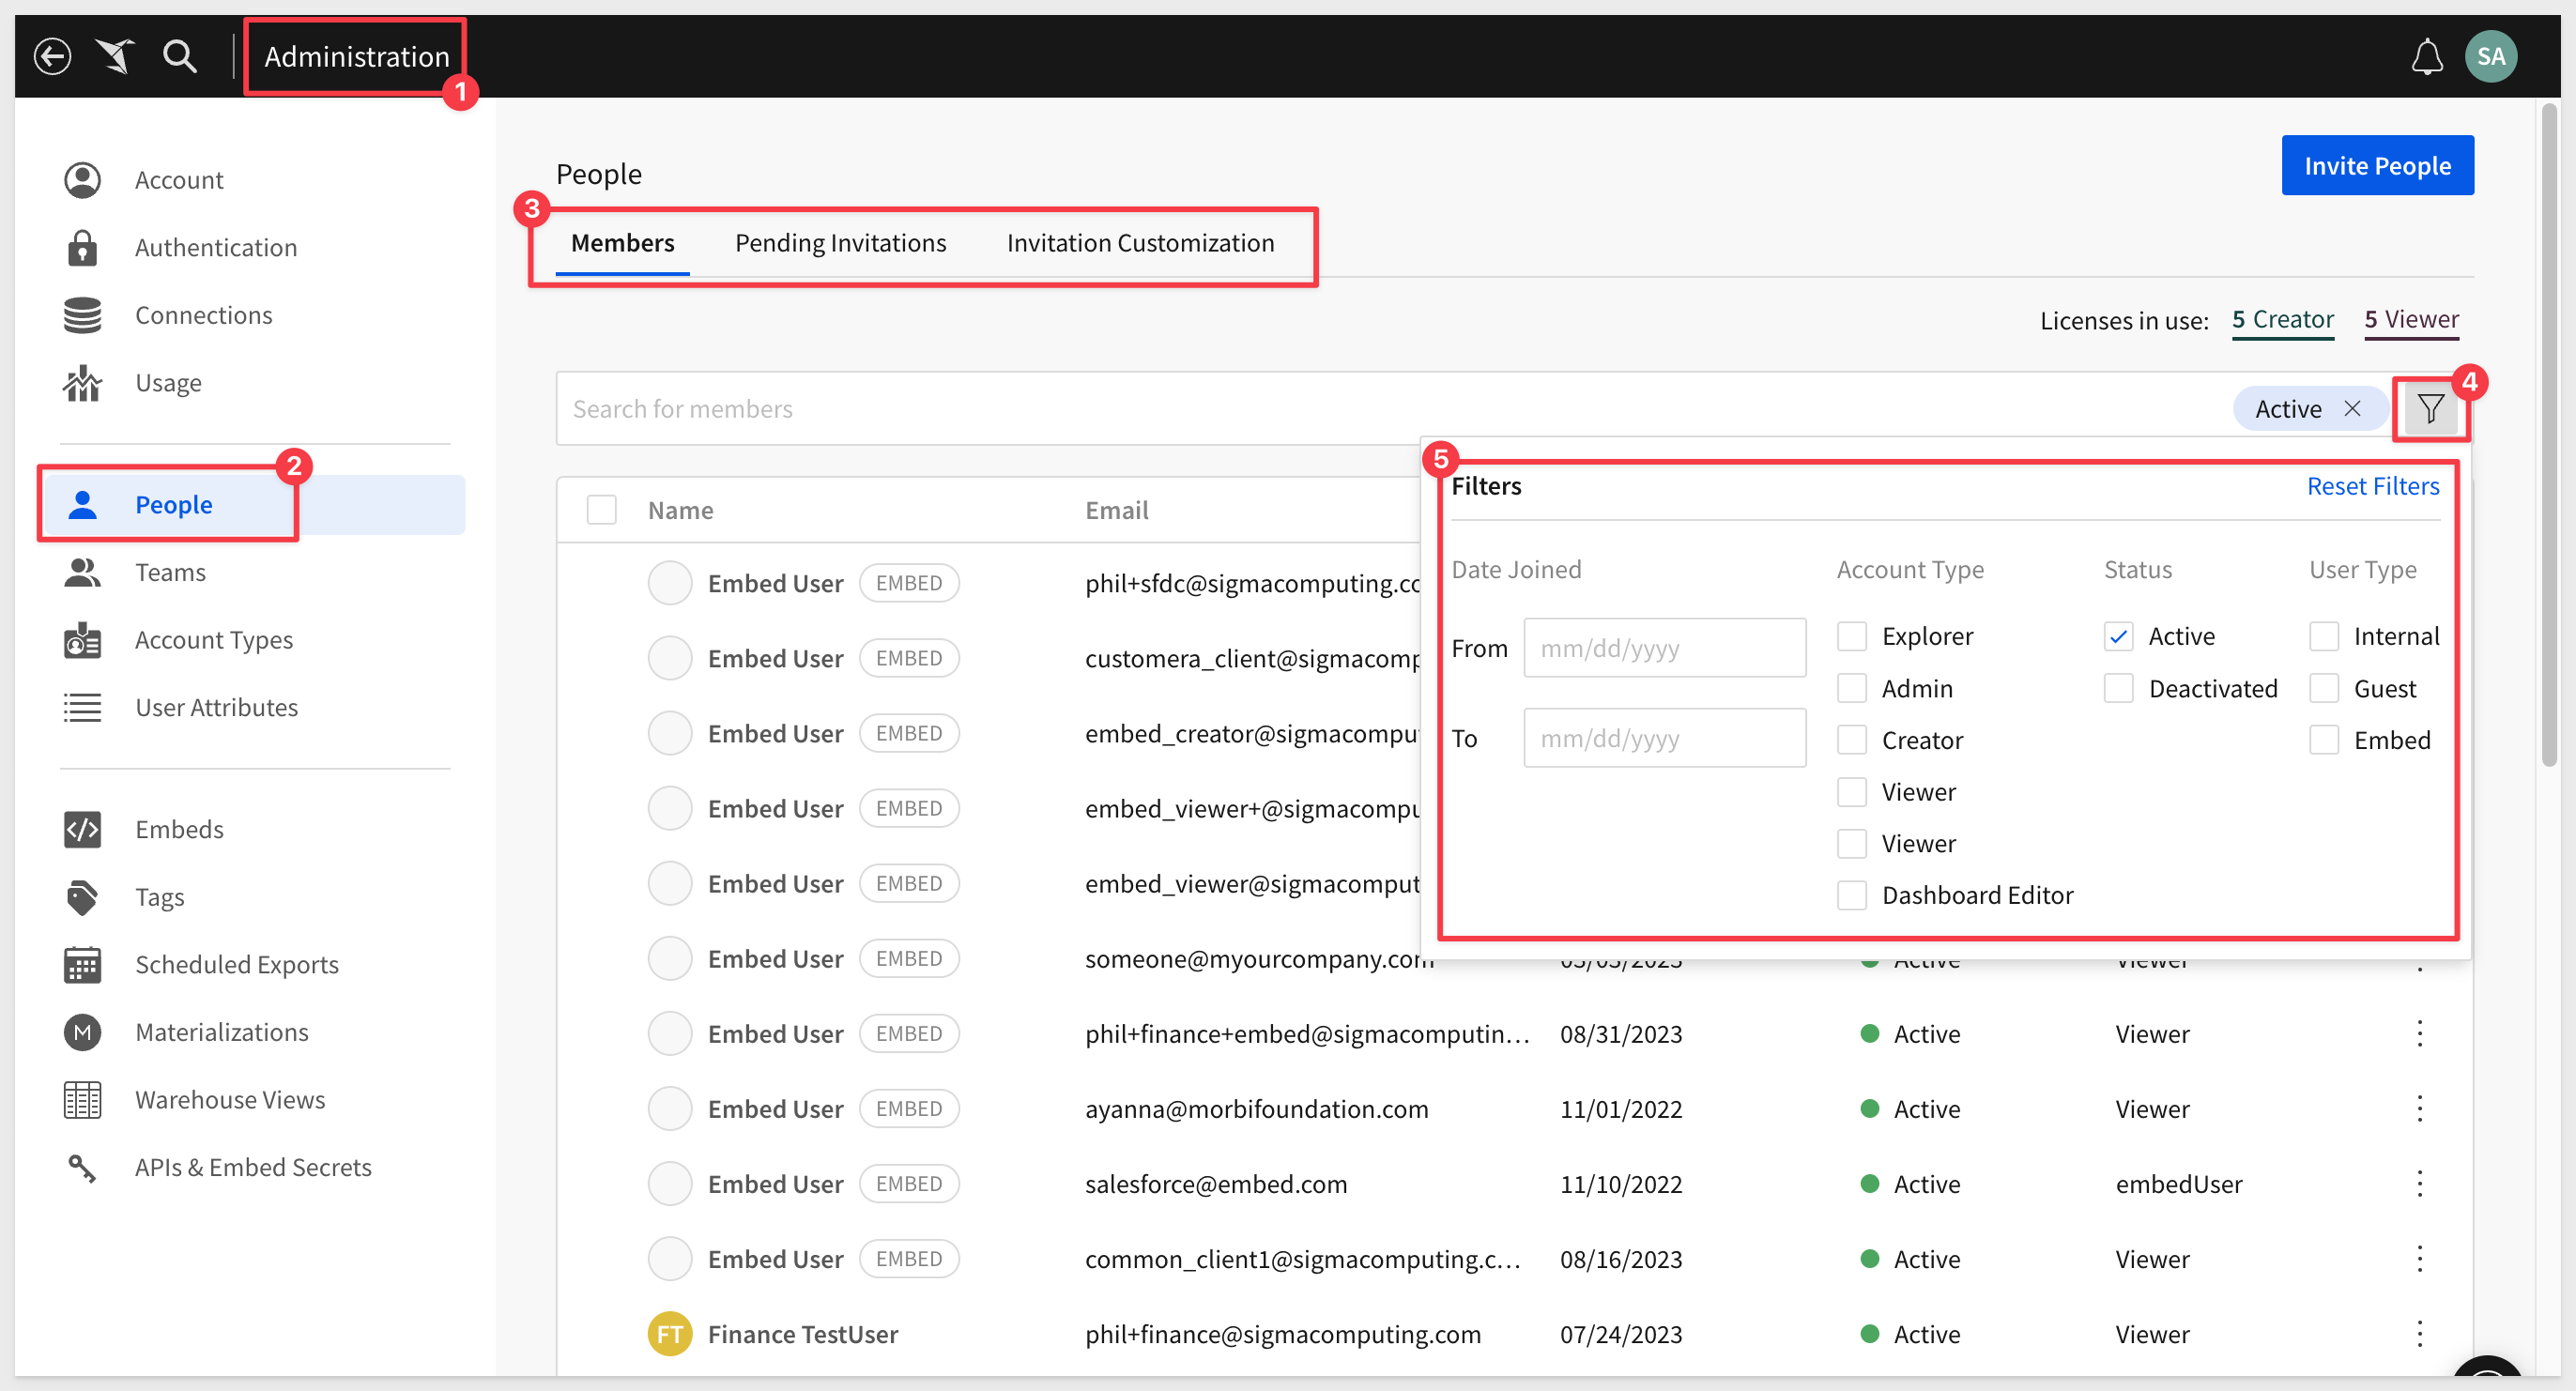The width and height of the screenshot is (2576, 1391).
Task: Click the page vertical scrollbar
Action: (x=2549, y=435)
